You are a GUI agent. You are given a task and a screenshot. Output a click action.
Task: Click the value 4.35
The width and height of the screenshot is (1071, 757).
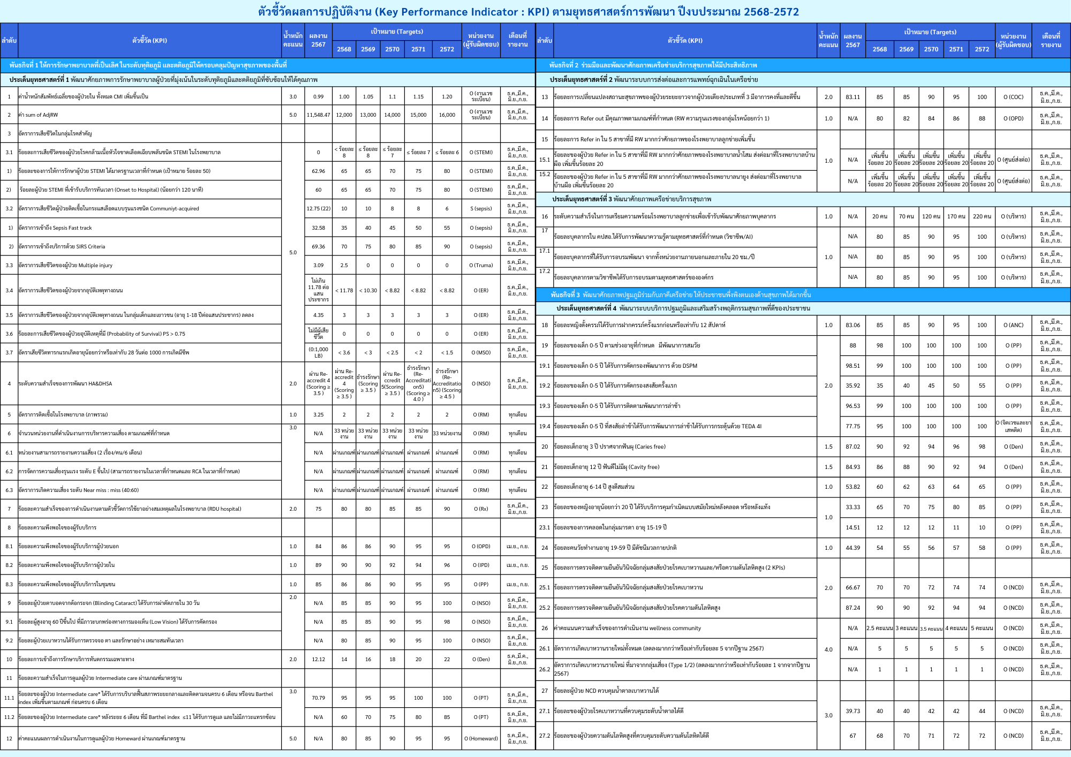tap(318, 315)
